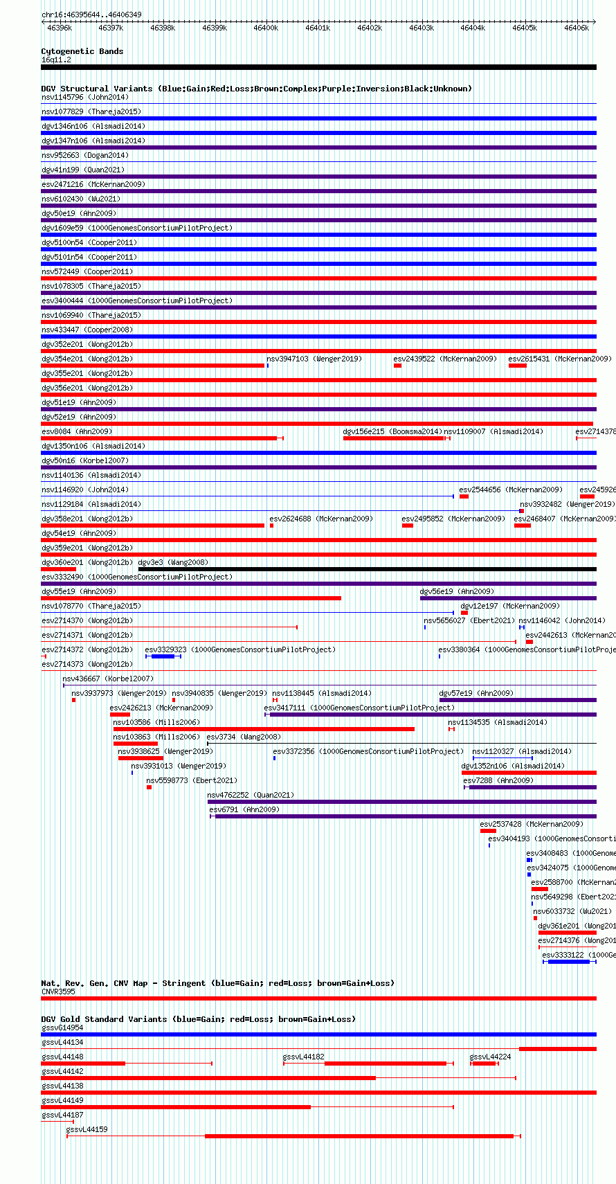The width and height of the screenshot is (616, 1184).
Task: Open variant nsv3947103 (Wenger2019)
Action: 314,359
